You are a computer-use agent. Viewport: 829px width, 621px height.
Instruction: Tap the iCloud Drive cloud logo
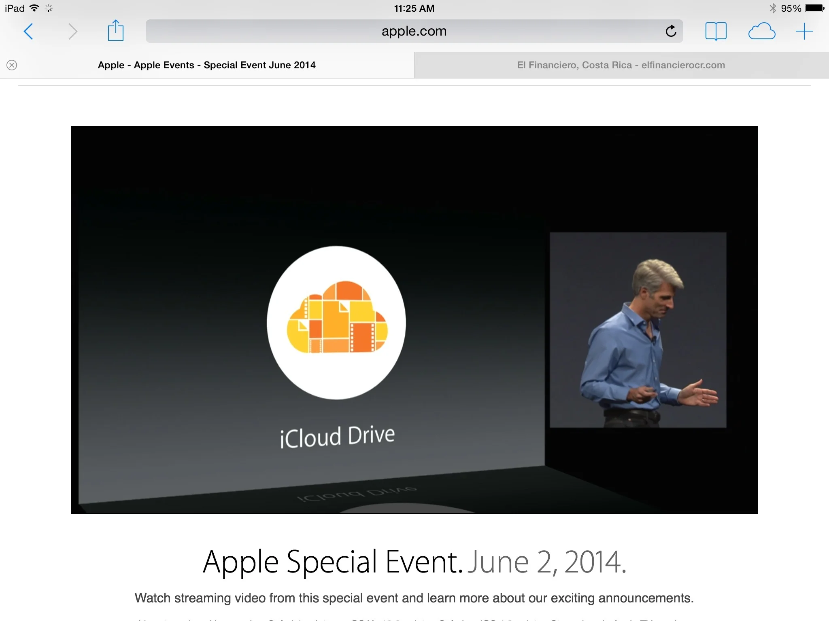coord(336,322)
